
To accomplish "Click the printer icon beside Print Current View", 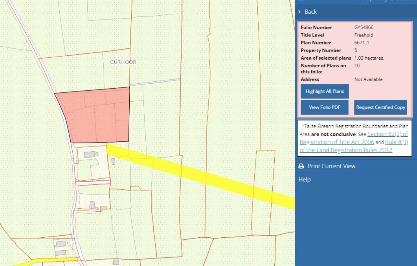I will pos(301,166).
